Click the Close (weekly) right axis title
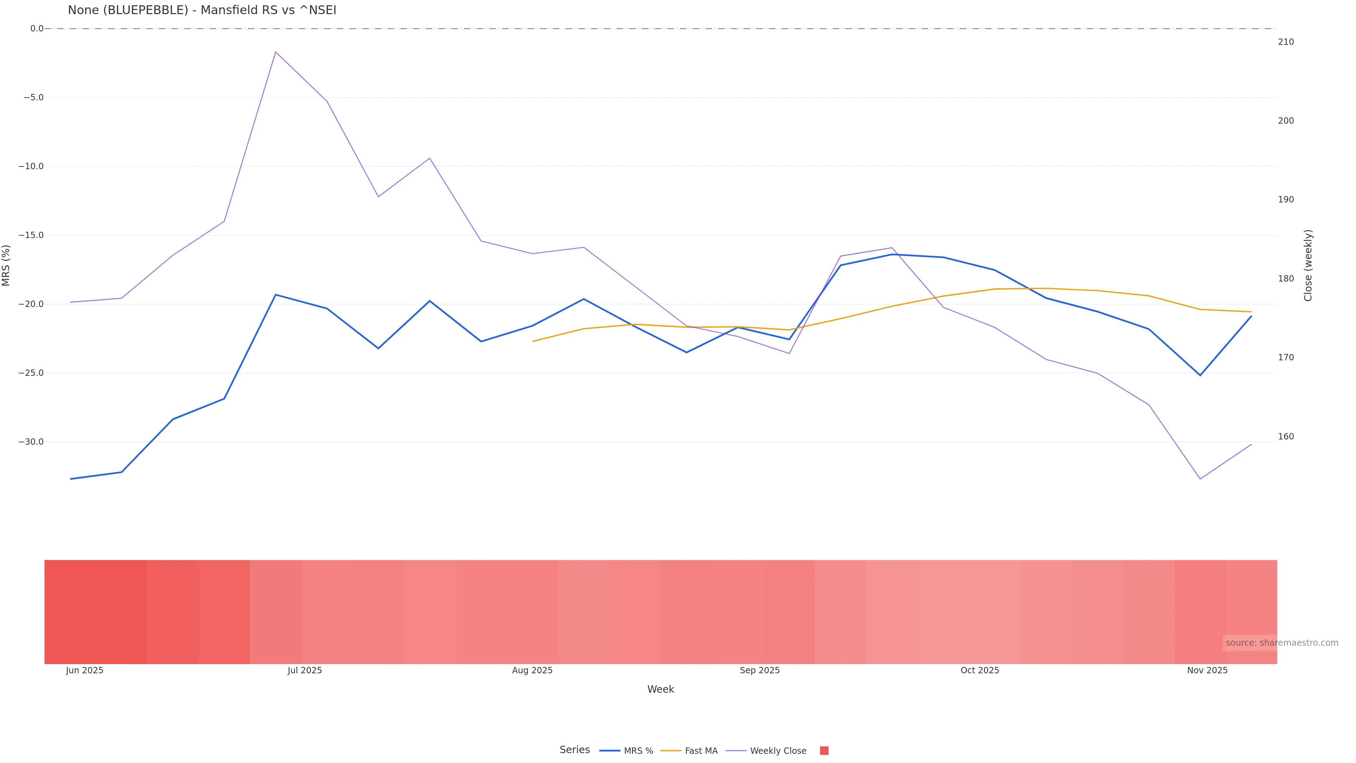 point(1308,265)
